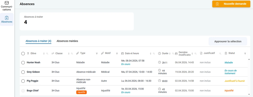
Task: Click Approuver la sélection button
Action: [x=228, y=41]
